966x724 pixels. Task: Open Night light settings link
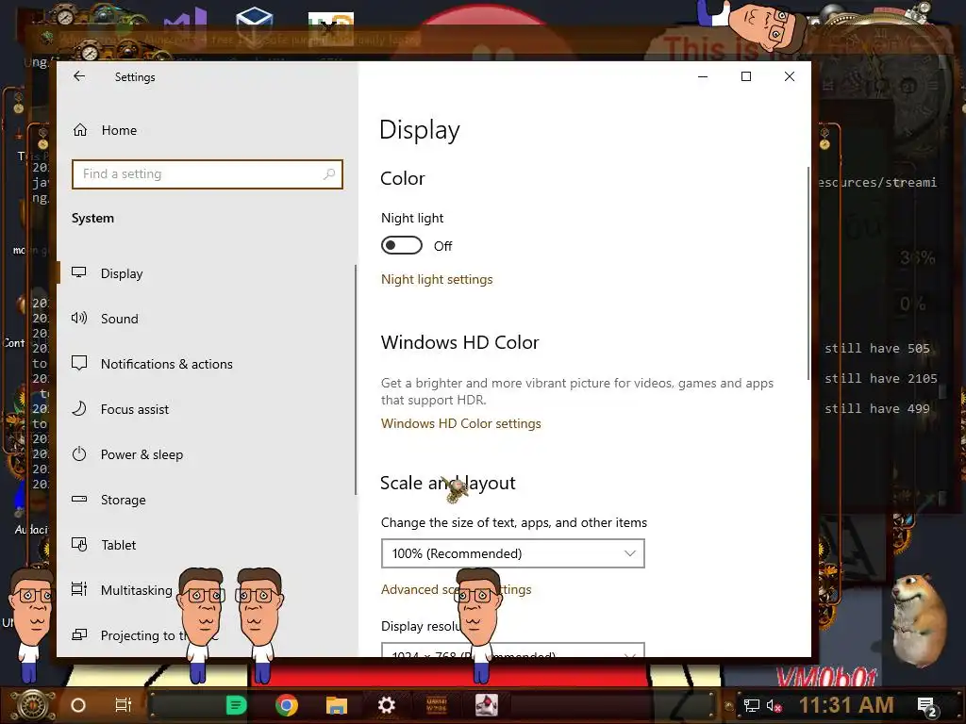coord(437,279)
